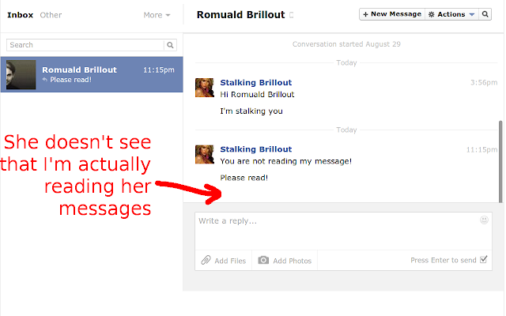Click the reply arrow icon before Please read!

pos(45,80)
